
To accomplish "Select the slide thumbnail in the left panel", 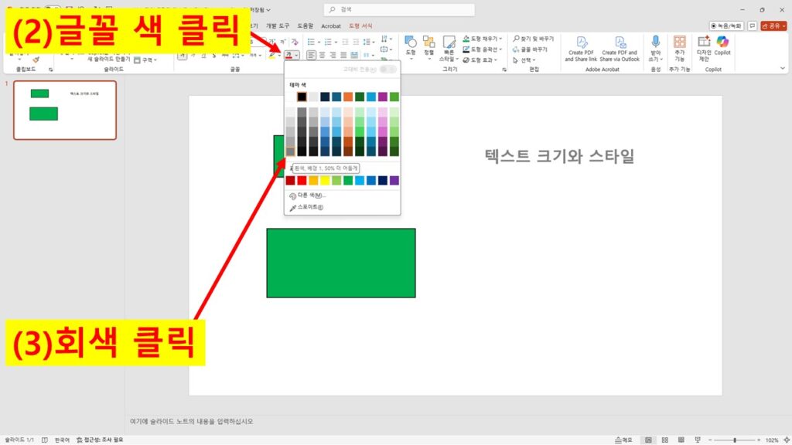I will tap(65, 110).
